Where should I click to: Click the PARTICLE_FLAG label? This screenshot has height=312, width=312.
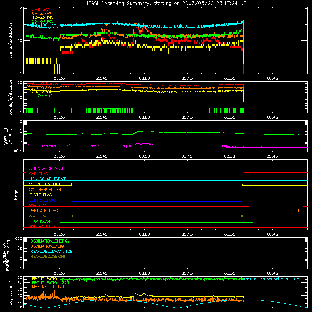click(44, 211)
